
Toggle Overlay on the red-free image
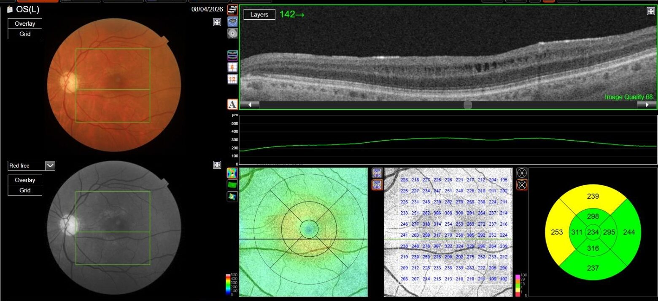(x=25, y=180)
